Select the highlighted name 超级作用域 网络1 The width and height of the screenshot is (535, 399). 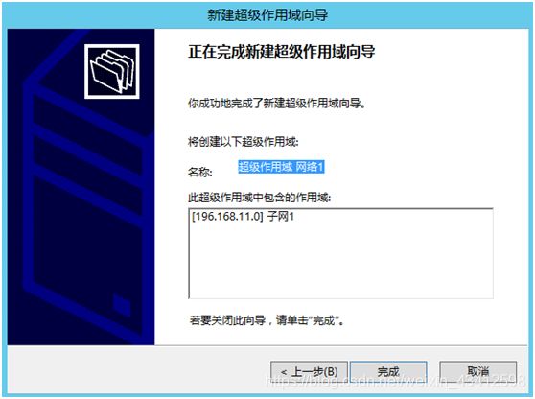(281, 167)
